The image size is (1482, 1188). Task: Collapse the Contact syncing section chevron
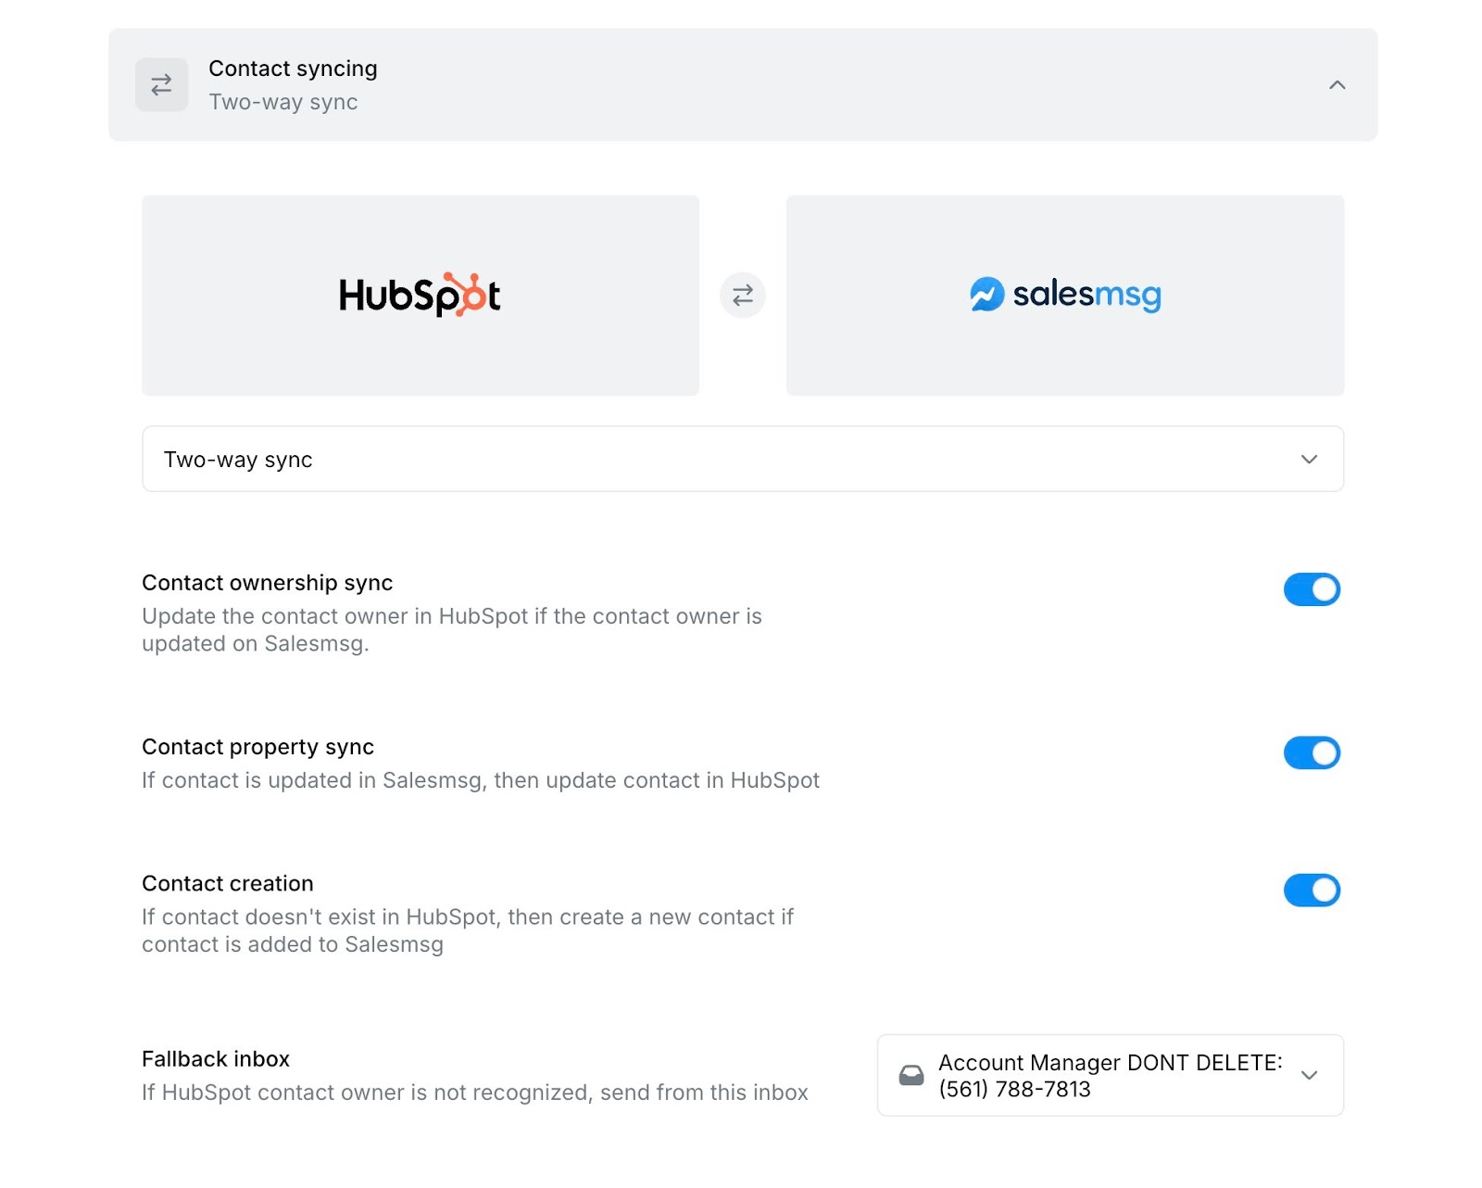pos(1337,85)
